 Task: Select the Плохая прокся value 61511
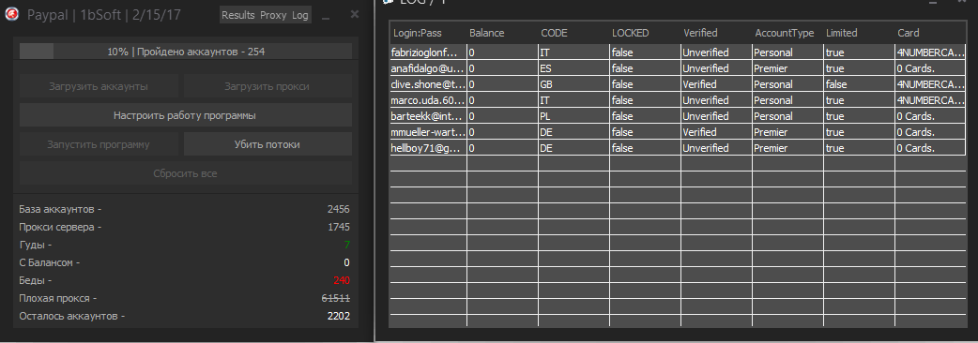336,298
